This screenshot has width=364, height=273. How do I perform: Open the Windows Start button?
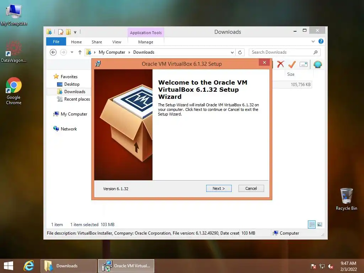point(9,266)
